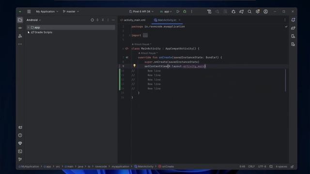Start debugging with the bug icon
310x174 pixels.
pos(185,12)
